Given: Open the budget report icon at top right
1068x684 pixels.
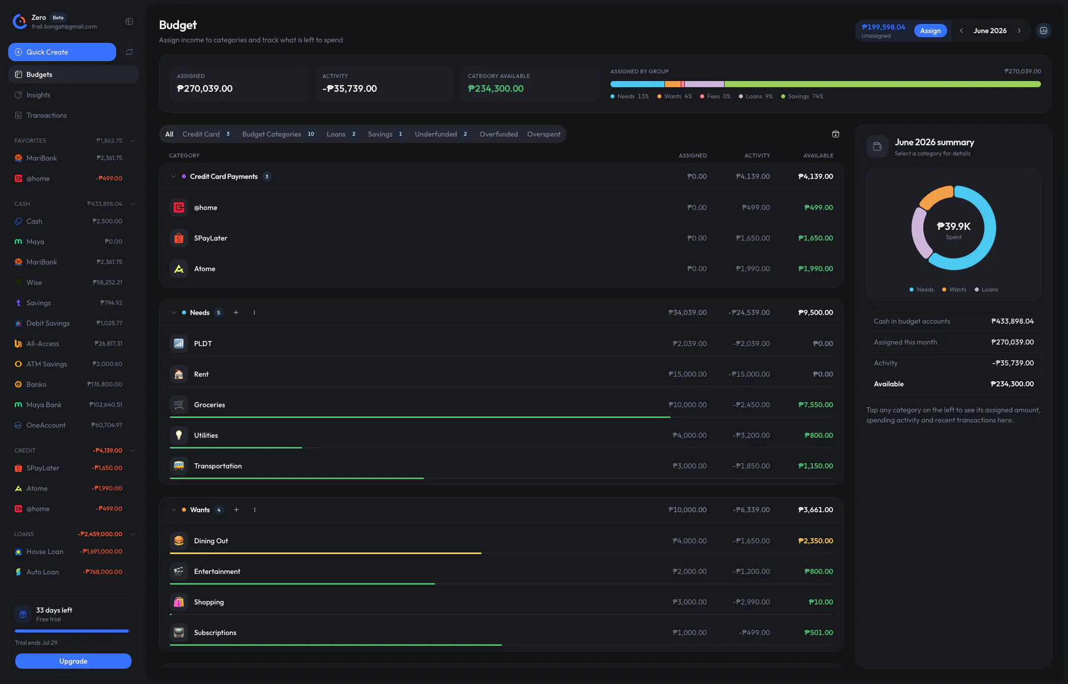Looking at the screenshot, I should point(1044,31).
